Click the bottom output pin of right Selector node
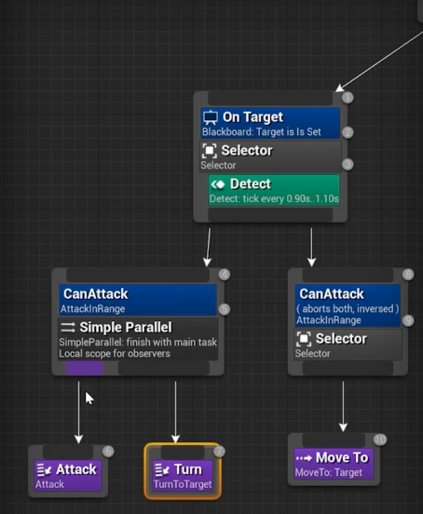423x514 pixels. pyautogui.click(x=348, y=368)
